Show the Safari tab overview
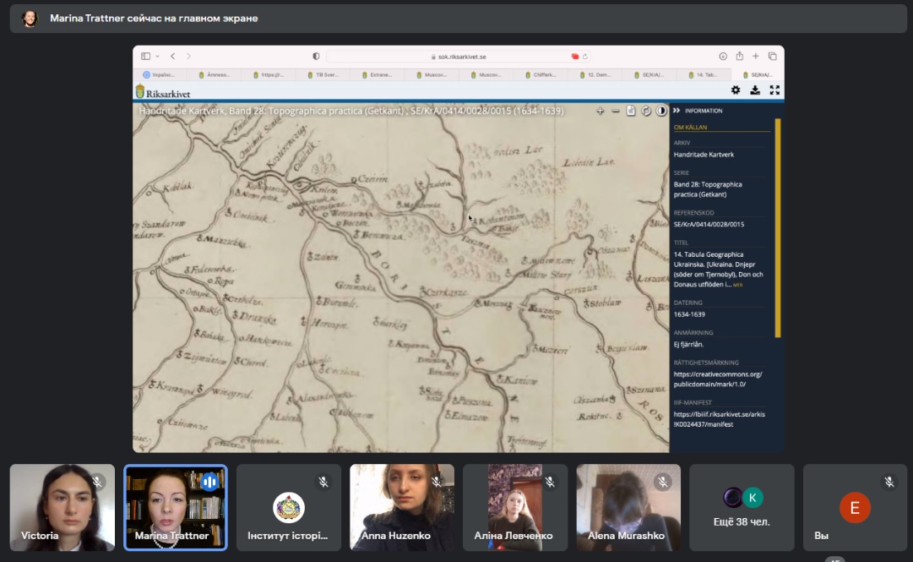The width and height of the screenshot is (913, 562). click(773, 57)
